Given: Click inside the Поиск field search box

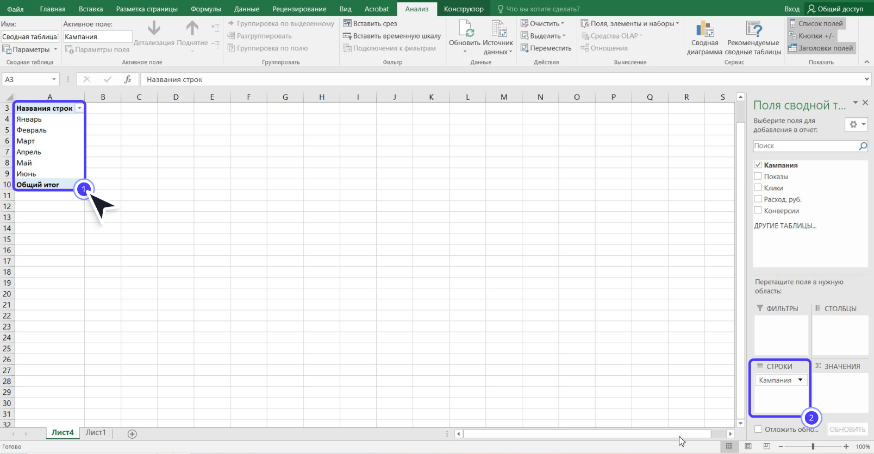Looking at the screenshot, I should [805, 146].
